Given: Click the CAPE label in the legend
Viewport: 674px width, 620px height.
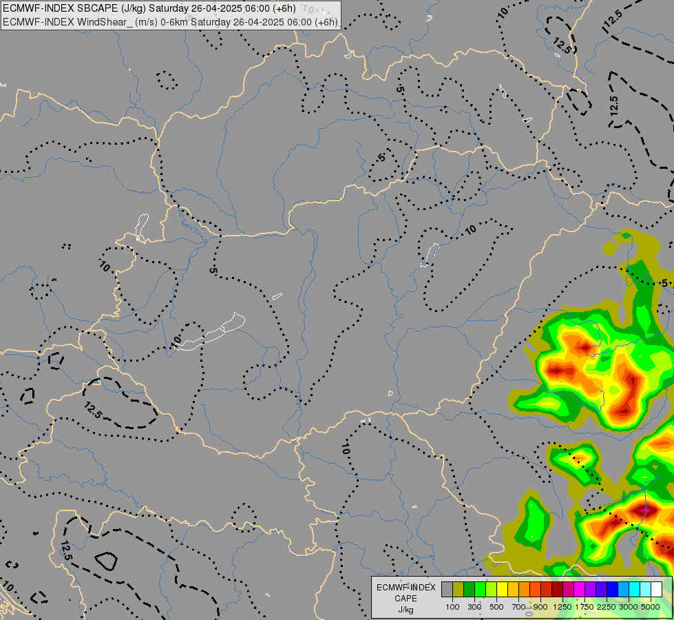Looking at the screenshot, I should [x=406, y=599].
